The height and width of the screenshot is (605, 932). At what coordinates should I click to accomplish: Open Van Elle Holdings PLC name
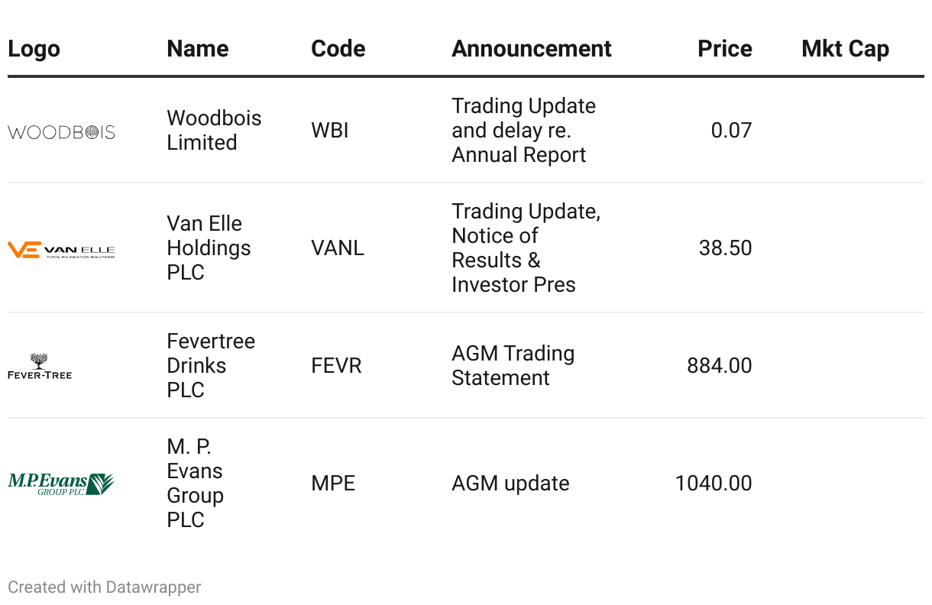tap(209, 248)
